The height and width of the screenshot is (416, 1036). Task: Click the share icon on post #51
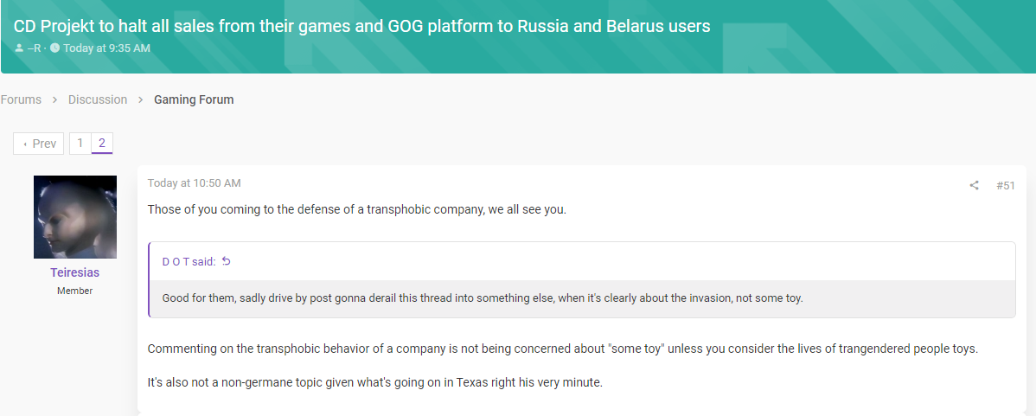tap(974, 186)
